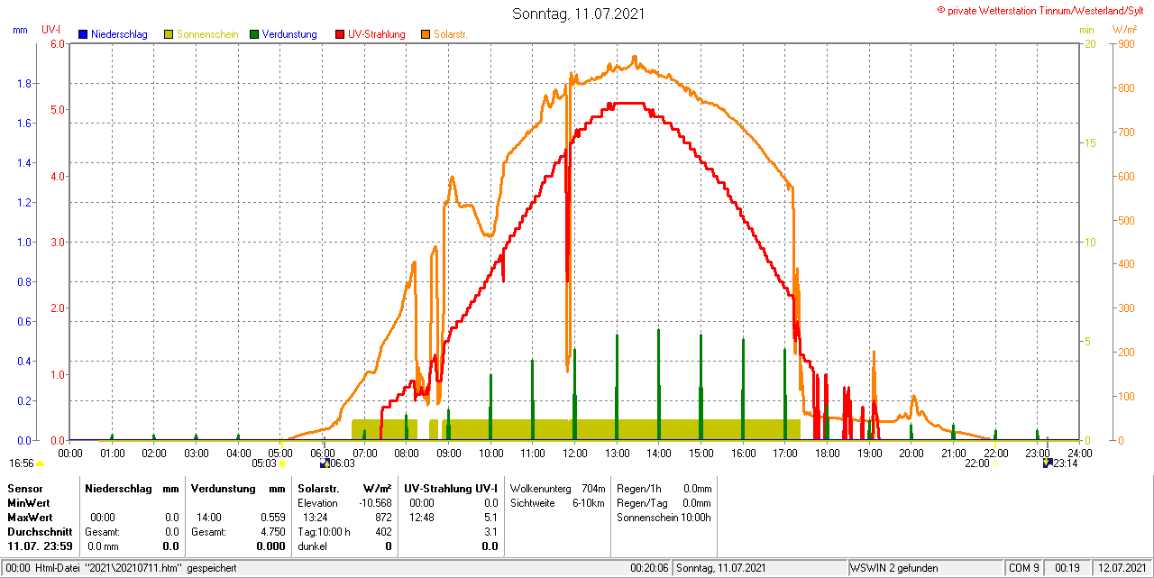Select the Solarstr. legend label
The height and width of the screenshot is (578, 1154).
coord(451,34)
